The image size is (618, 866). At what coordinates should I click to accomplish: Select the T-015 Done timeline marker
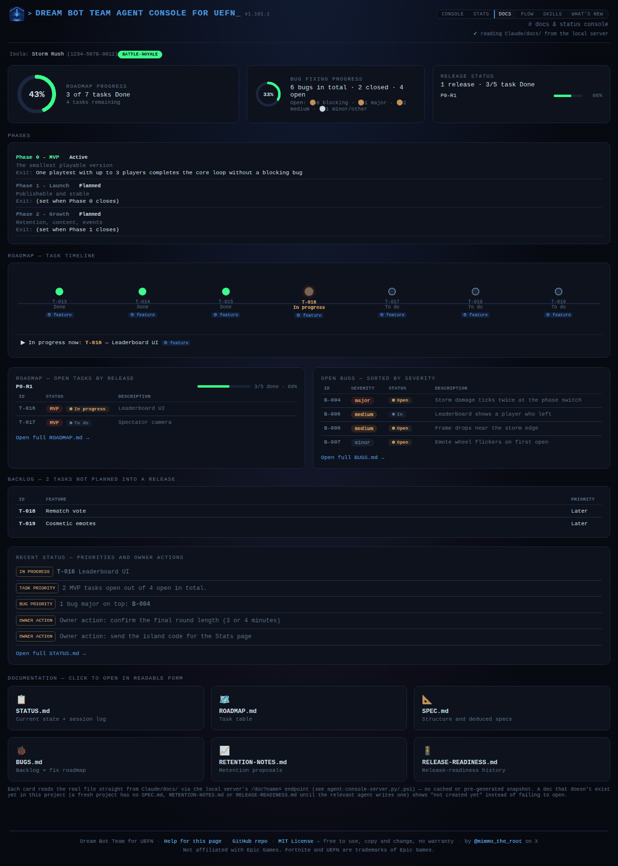click(x=226, y=292)
